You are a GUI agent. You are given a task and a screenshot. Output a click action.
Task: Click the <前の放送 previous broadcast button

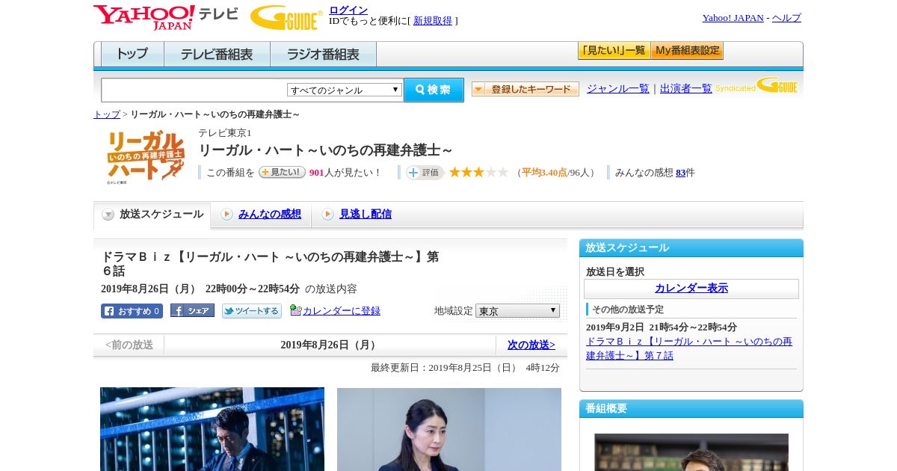click(x=129, y=345)
